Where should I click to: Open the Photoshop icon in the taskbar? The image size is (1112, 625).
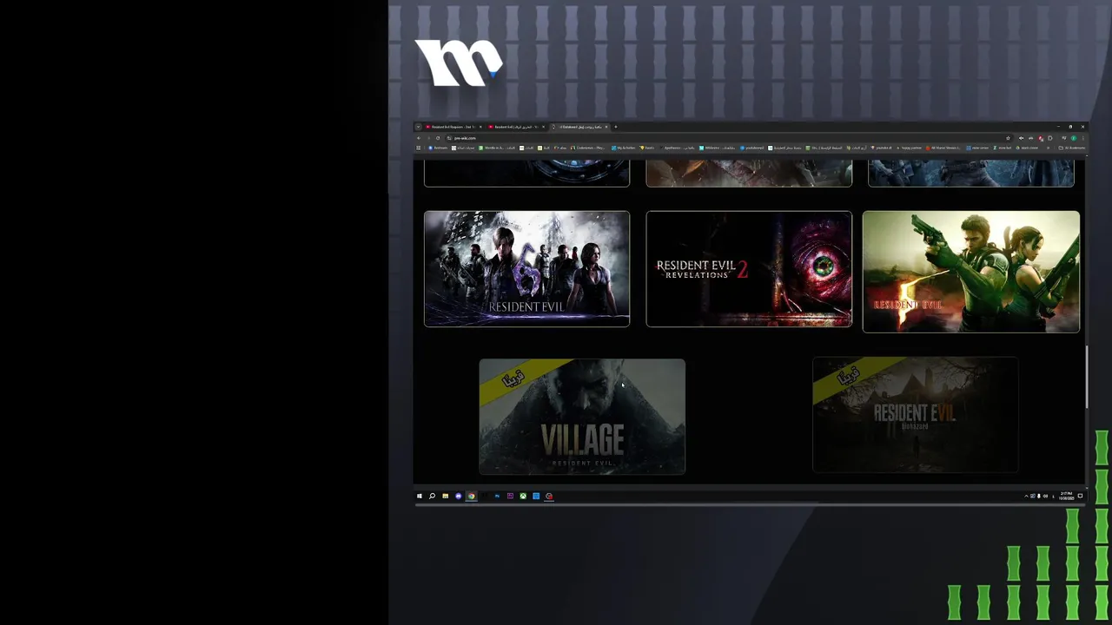(497, 497)
